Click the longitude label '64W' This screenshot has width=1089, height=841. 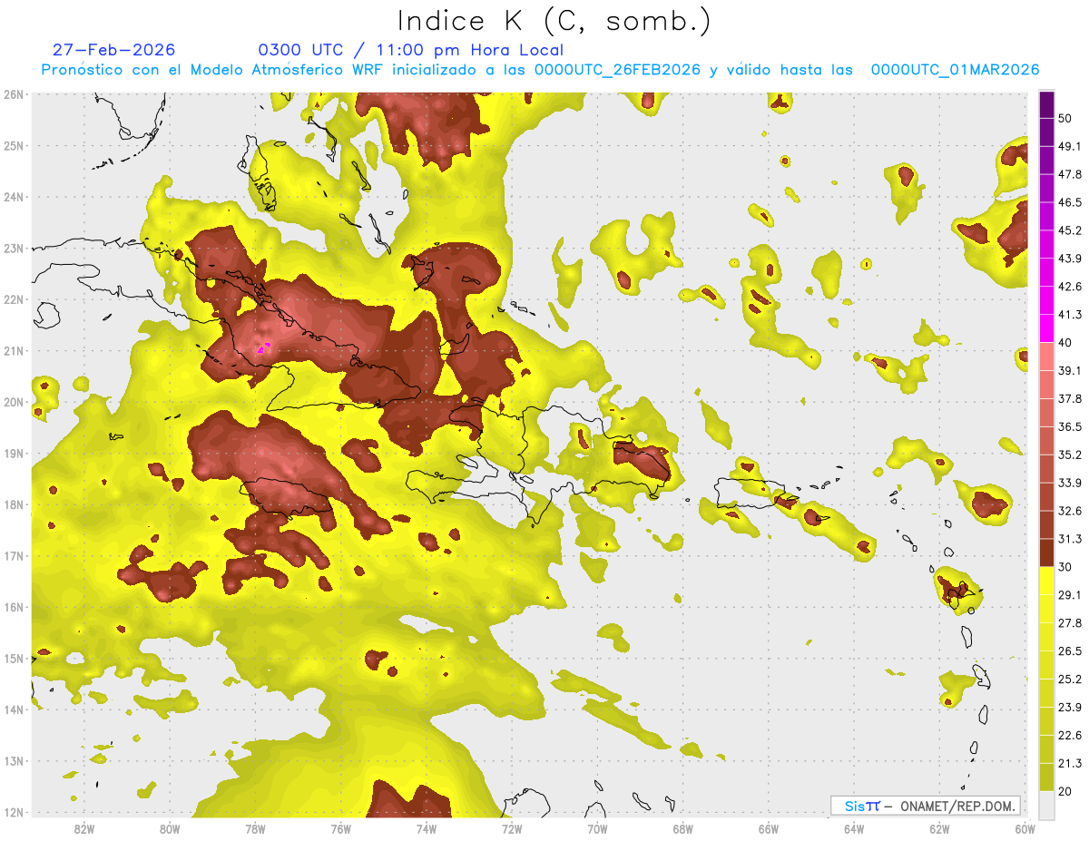(854, 828)
